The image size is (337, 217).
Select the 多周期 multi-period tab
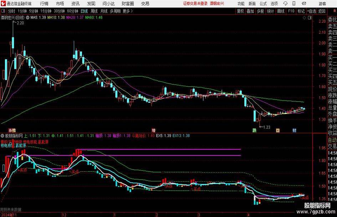115,11
